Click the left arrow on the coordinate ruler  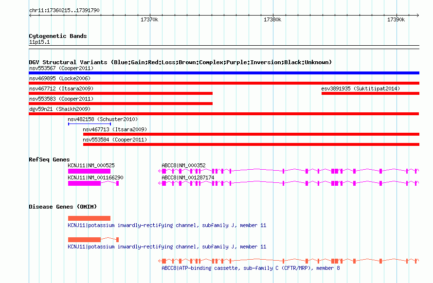pyautogui.click(x=30, y=16)
